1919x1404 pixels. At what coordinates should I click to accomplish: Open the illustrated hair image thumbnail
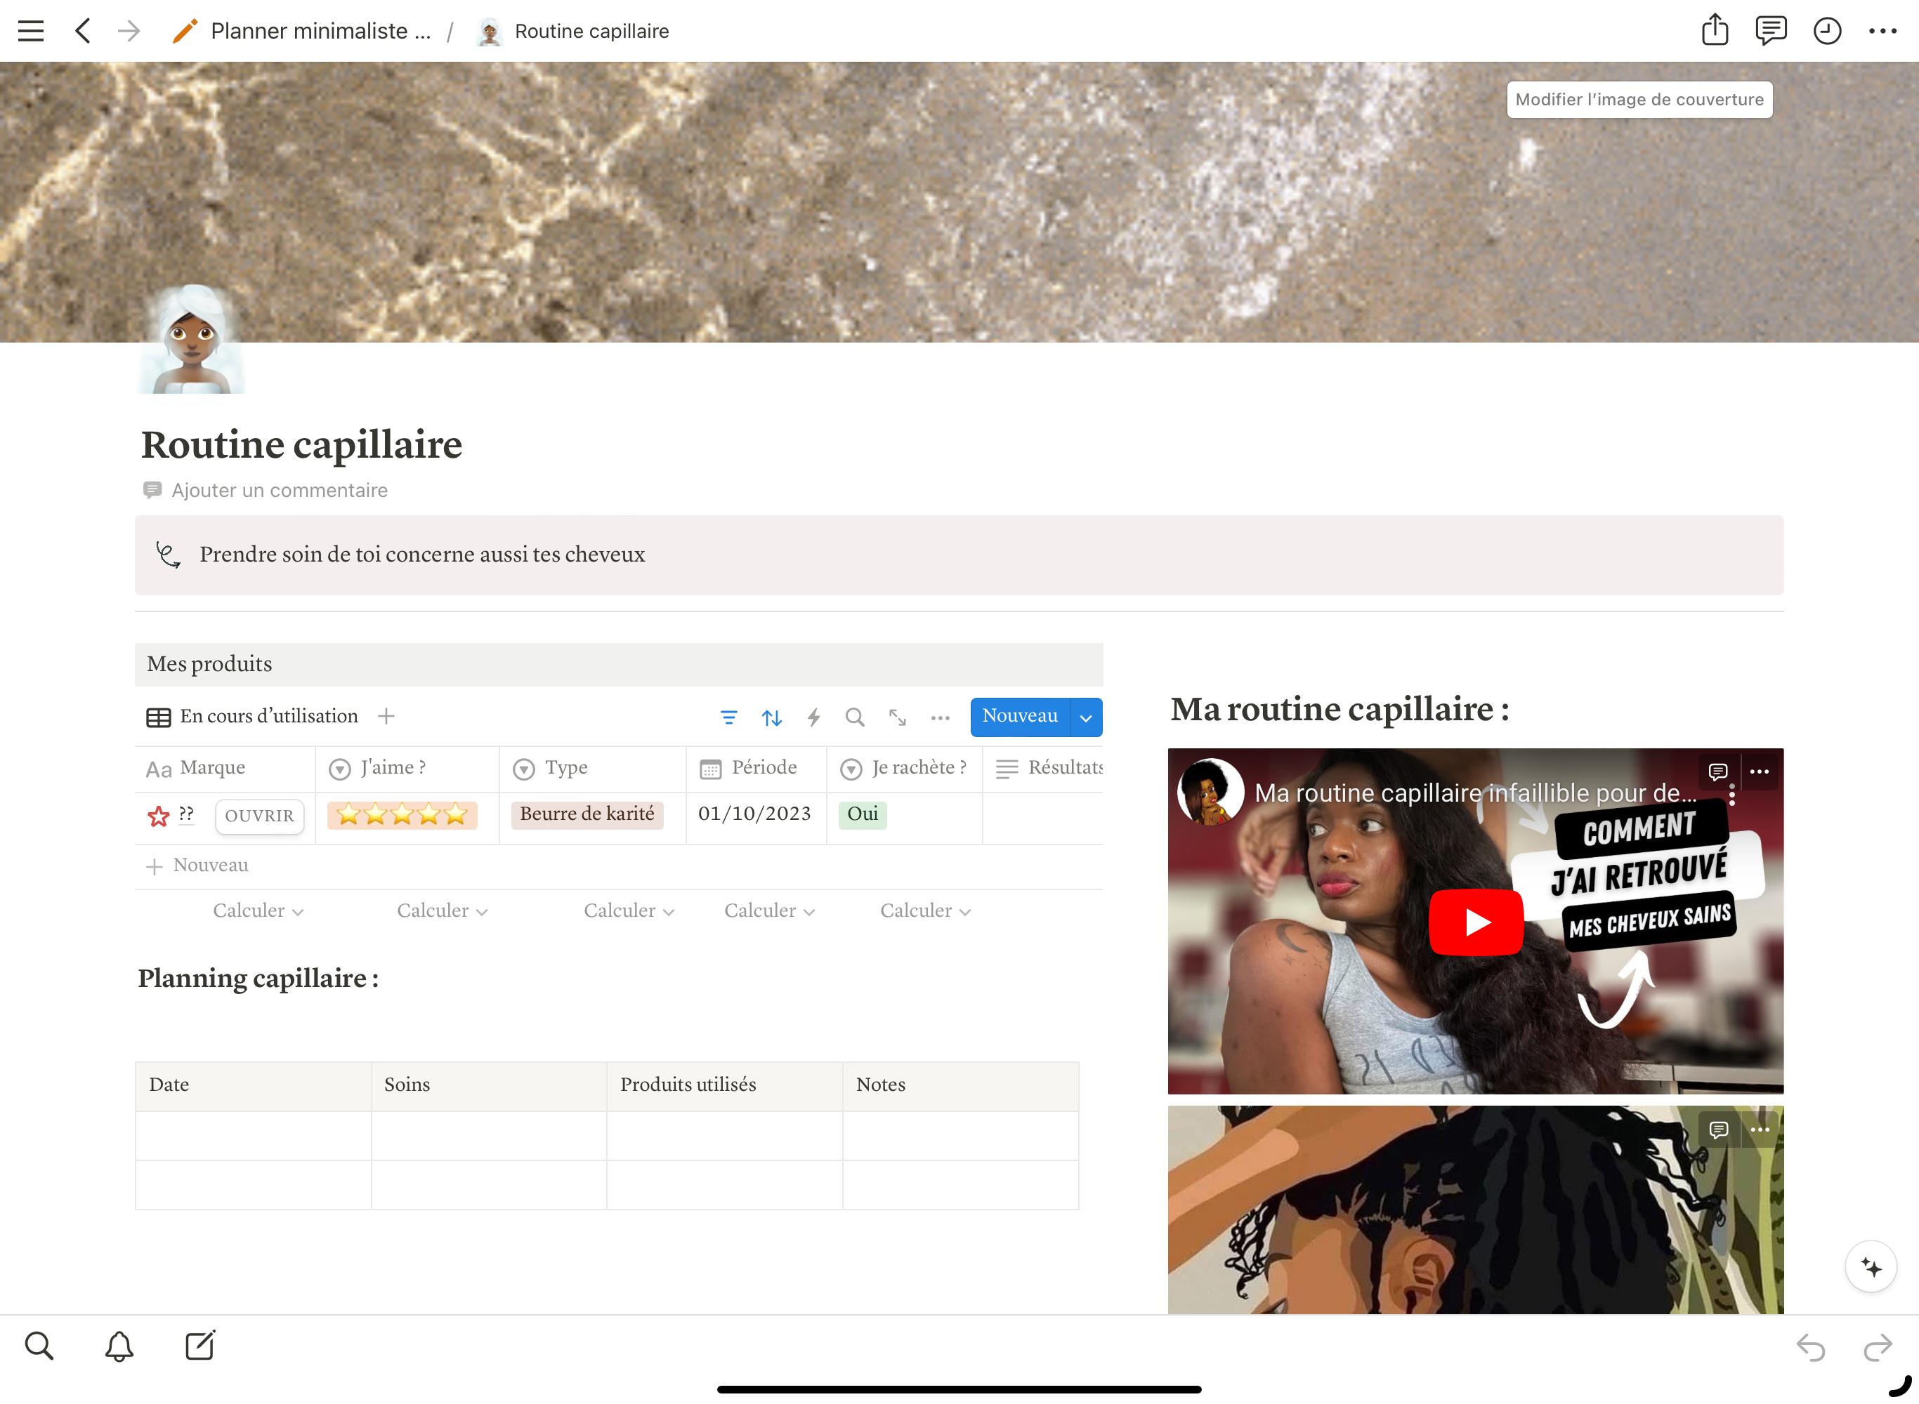point(1475,1210)
